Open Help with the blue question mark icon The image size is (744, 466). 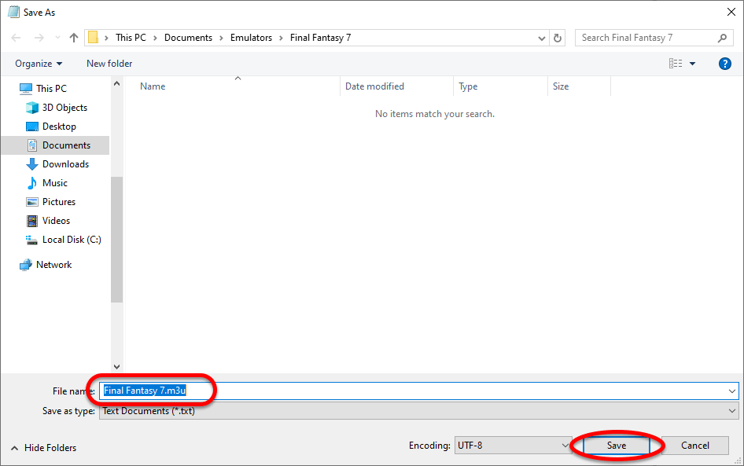click(x=725, y=64)
